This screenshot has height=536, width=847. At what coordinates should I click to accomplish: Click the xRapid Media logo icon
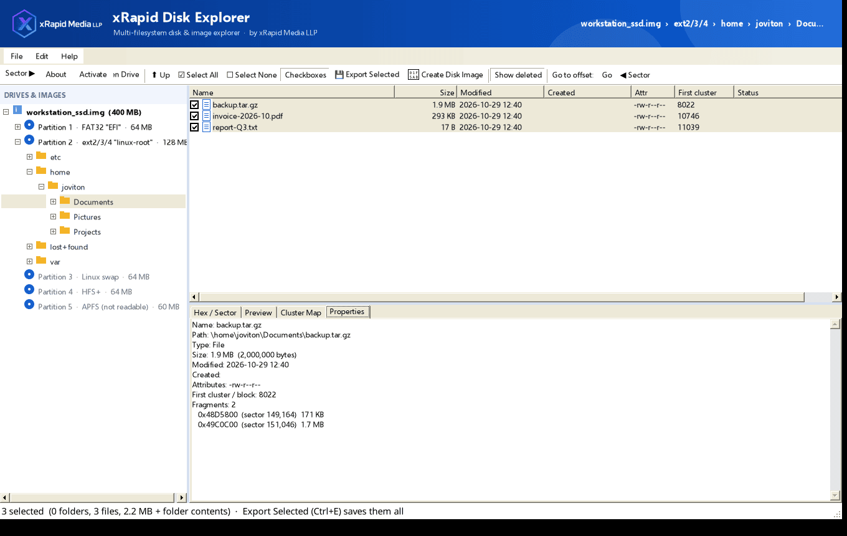24,24
